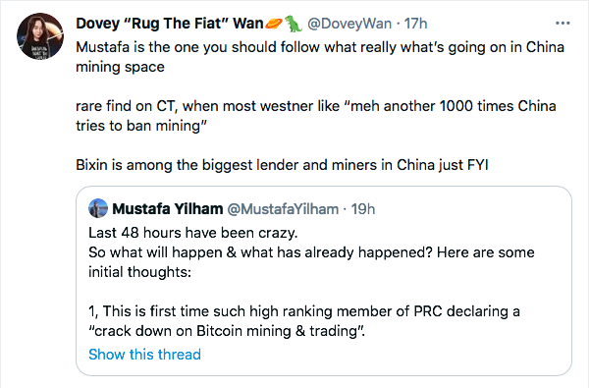
Task: Open the three-dot more options menu
Action: pyautogui.click(x=563, y=24)
